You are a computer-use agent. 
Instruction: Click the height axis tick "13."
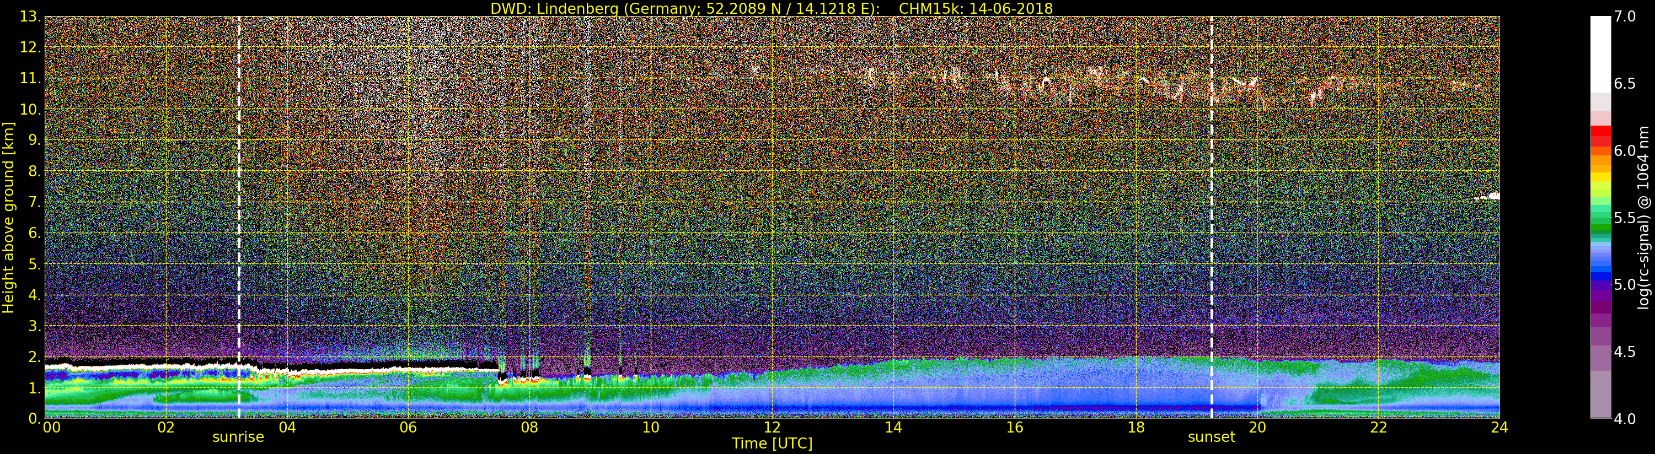click(31, 17)
